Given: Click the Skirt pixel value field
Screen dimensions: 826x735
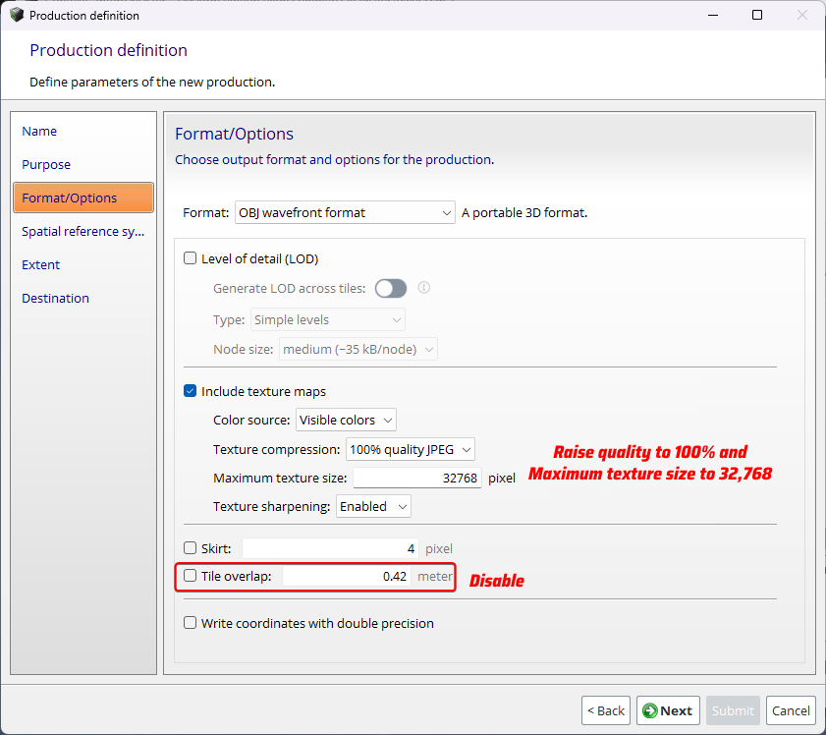Looking at the screenshot, I should tap(330, 548).
